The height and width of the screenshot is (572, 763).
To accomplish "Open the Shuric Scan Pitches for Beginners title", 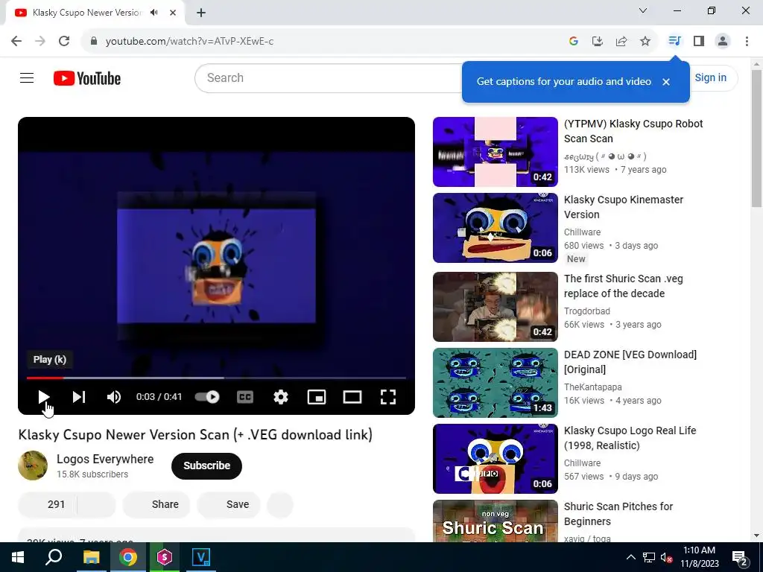I will 618,514.
